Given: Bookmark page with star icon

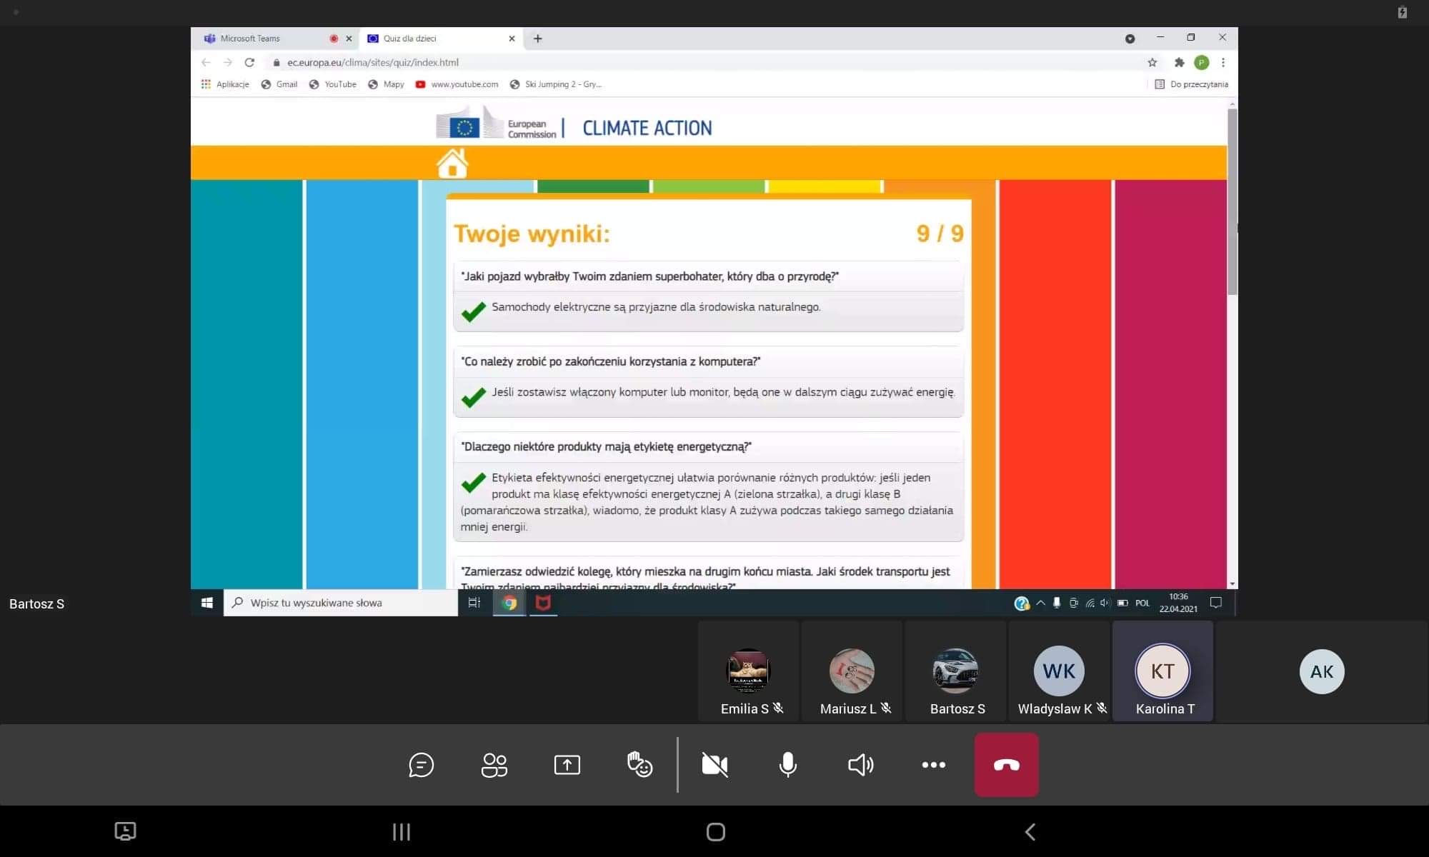Looking at the screenshot, I should point(1152,63).
